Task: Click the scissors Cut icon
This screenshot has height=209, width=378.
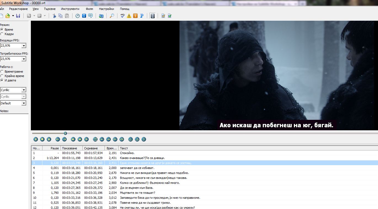Action: [x=54, y=16]
